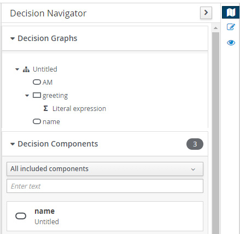The image size is (240, 234).
Task: Collapse the Decision Components section
Action: pos(13,144)
